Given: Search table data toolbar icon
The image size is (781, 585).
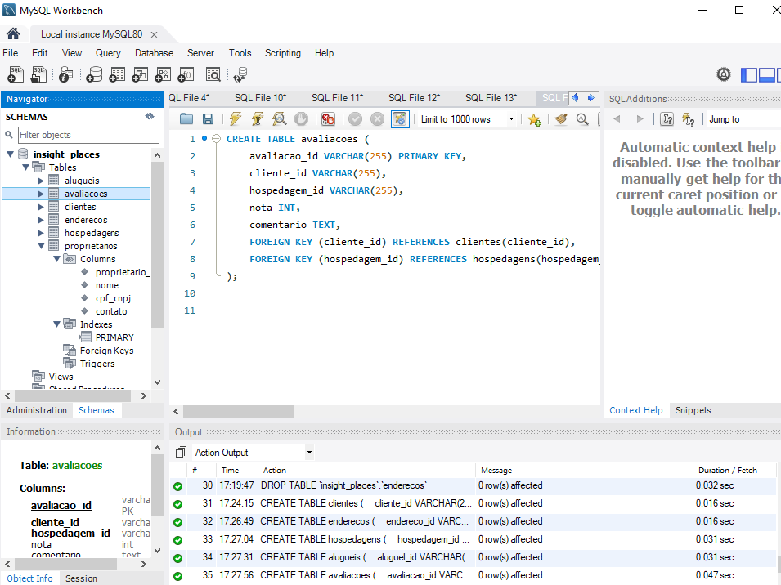Looking at the screenshot, I should [x=213, y=74].
